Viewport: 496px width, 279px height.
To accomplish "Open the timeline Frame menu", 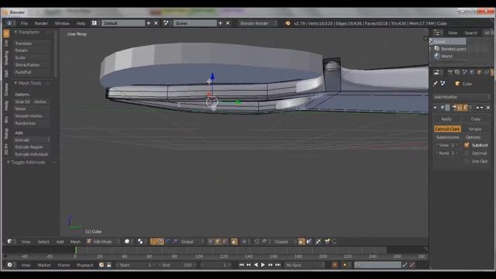I will 64,265.
